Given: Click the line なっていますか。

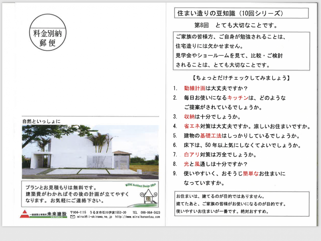Looking at the screenshot, I should (x=204, y=183).
